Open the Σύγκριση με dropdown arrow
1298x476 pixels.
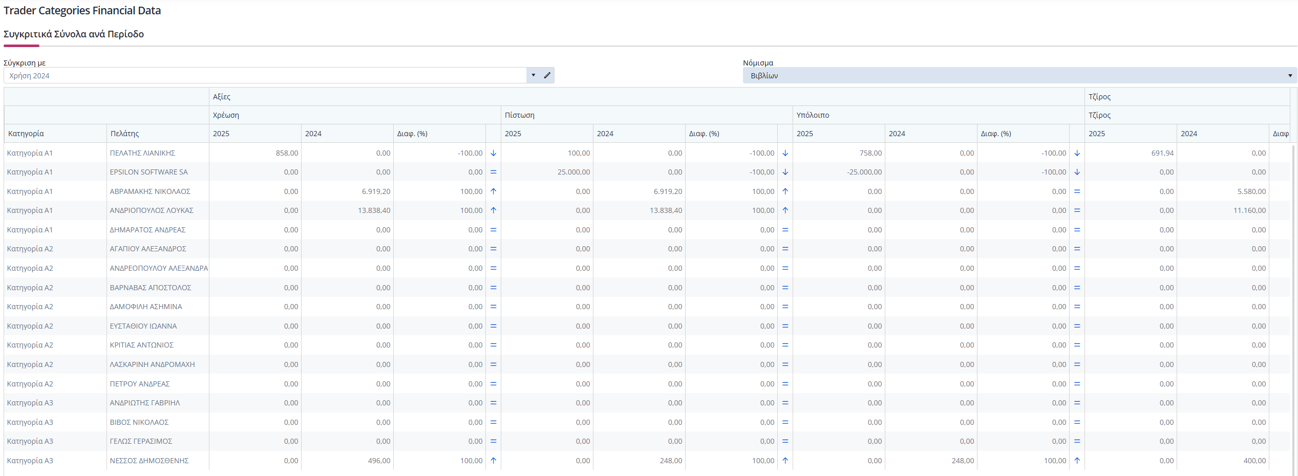point(533,75)
